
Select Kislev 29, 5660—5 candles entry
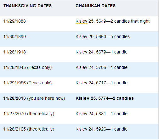103,36
